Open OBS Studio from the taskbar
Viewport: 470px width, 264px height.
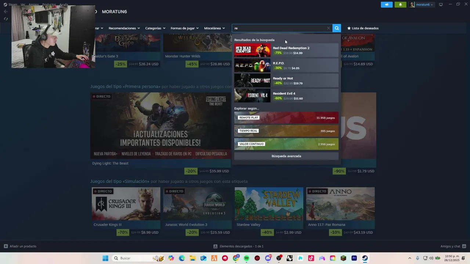point(279,258)
